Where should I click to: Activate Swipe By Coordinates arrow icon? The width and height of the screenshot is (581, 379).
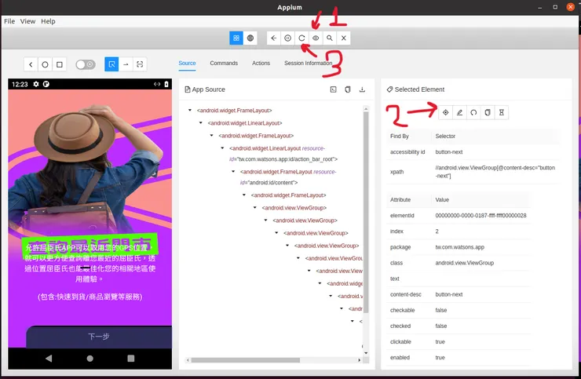[x=126, y=64]
